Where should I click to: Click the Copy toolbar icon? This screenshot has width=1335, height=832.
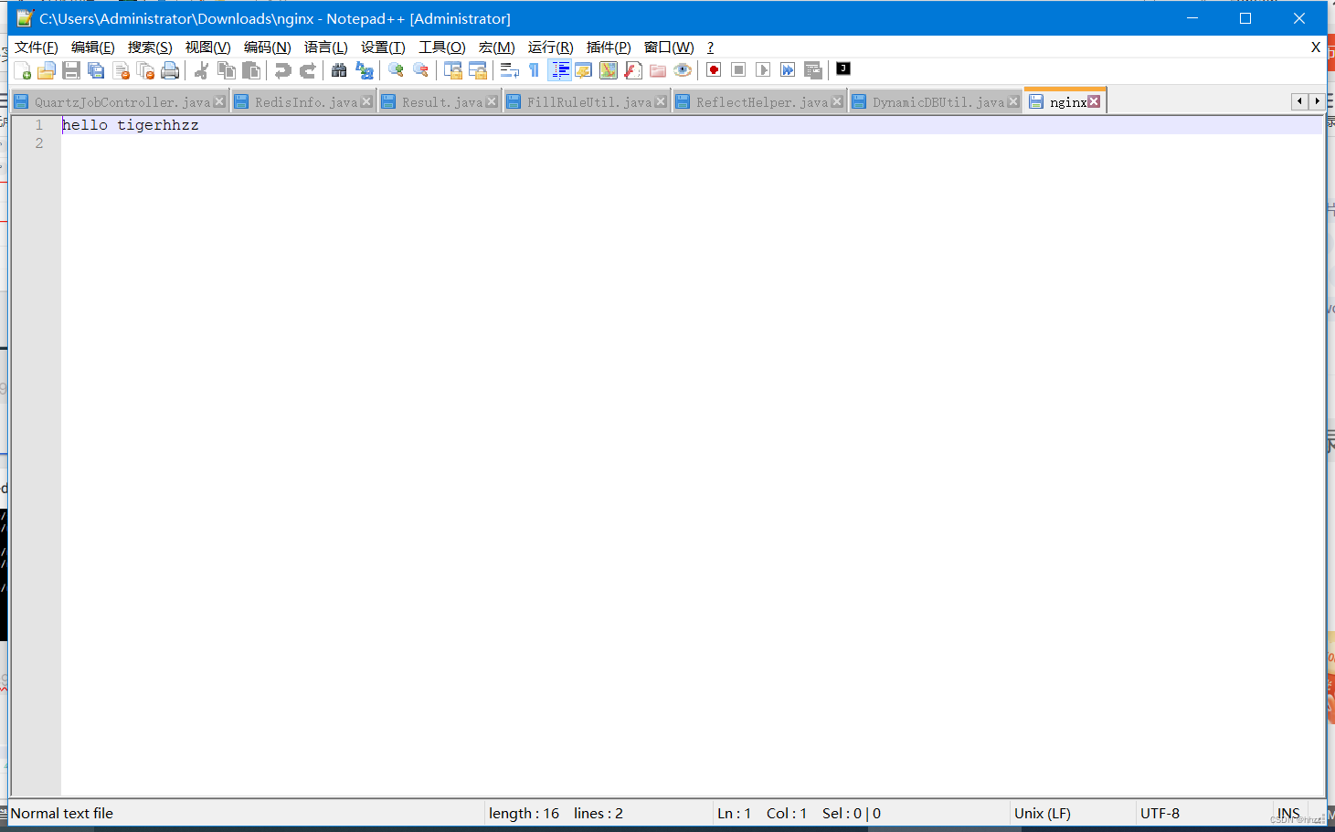(227, 70)
